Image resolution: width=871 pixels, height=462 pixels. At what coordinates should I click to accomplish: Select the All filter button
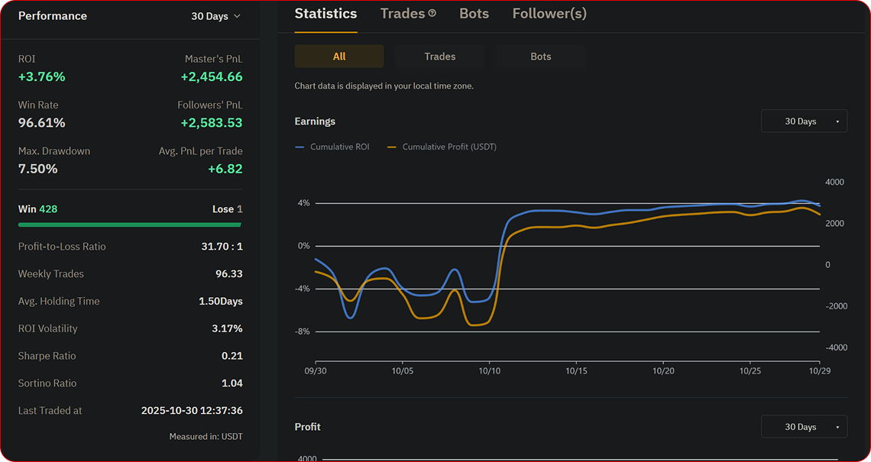pos(339,57)
